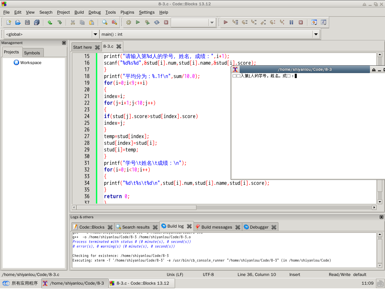Switch to the Symbols tab
This screenshot has height=299, width=385.
click(x=32, y=53)
